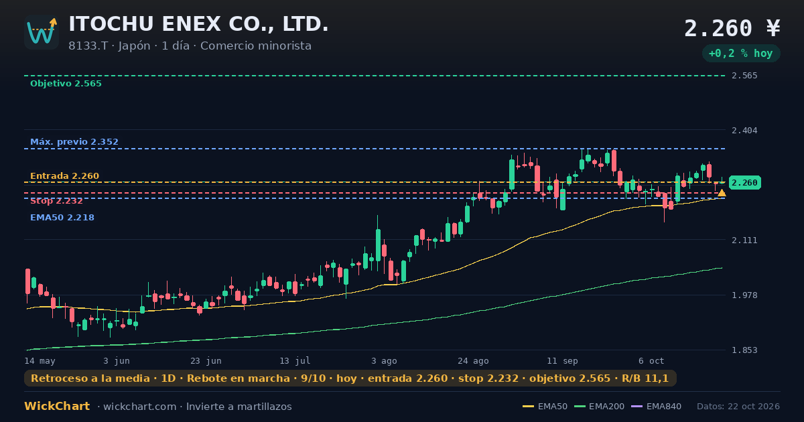The width and height of the screenshot is (804, 422).
Task: Click the 'Retroceso a la media' summary banner
Action: coord(350,378)
